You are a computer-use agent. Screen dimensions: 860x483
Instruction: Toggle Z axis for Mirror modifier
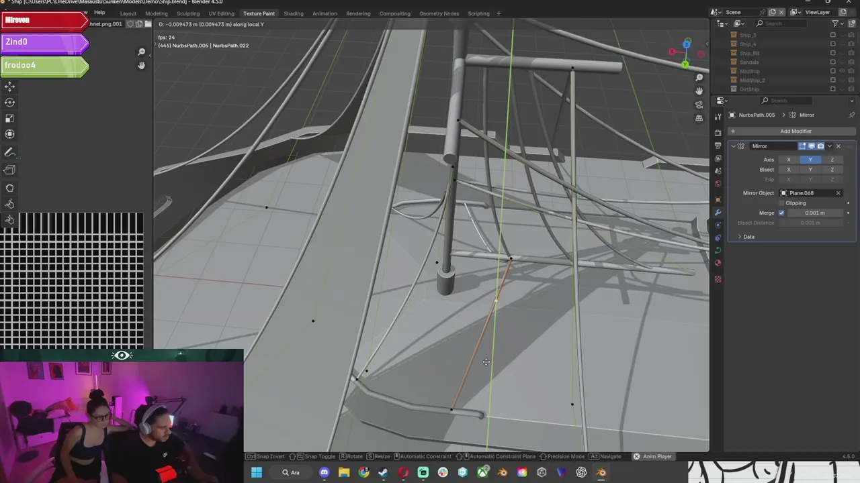coord(832,160)
